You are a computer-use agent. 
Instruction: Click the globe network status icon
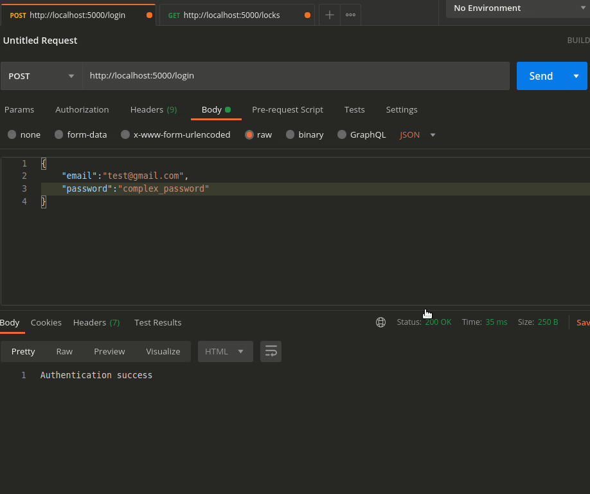(x=380, y=322)
